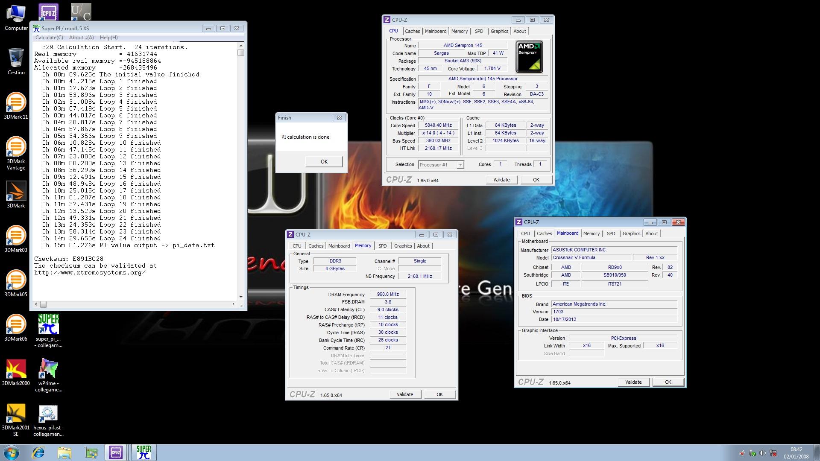The height and width of the screenshot is (461, 820).
Task: Open Graphics tab in Mainboard CPU-Z window
Action: click(x=631, y=233)
